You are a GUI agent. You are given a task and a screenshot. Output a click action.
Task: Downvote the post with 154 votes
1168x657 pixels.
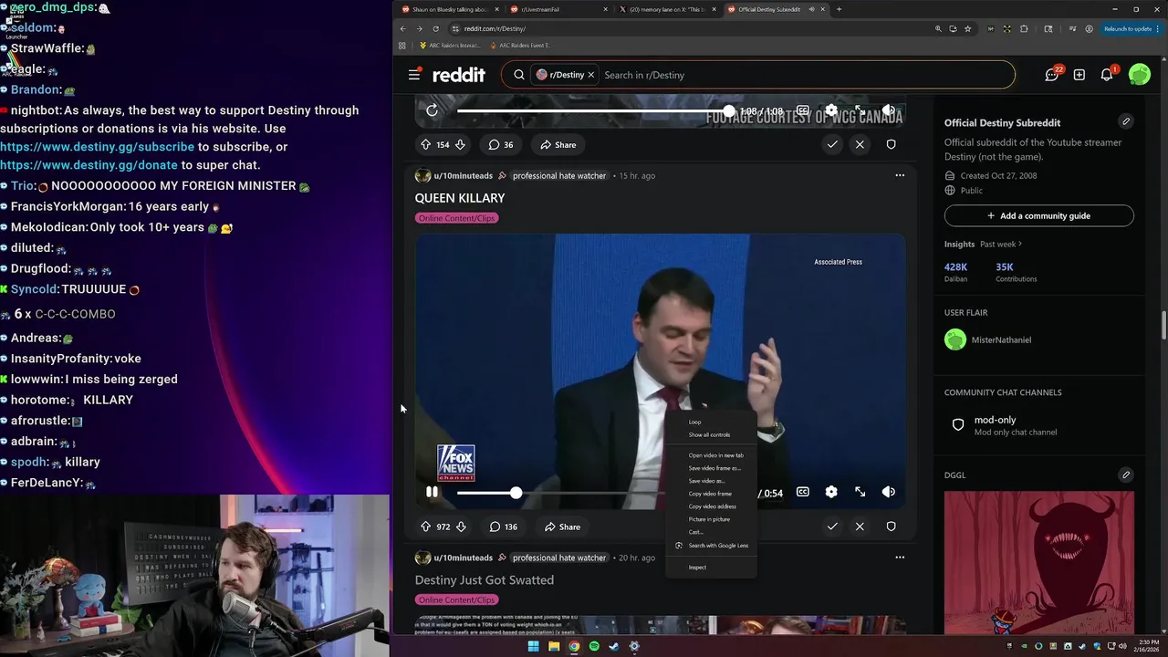(x=461, y=144)
